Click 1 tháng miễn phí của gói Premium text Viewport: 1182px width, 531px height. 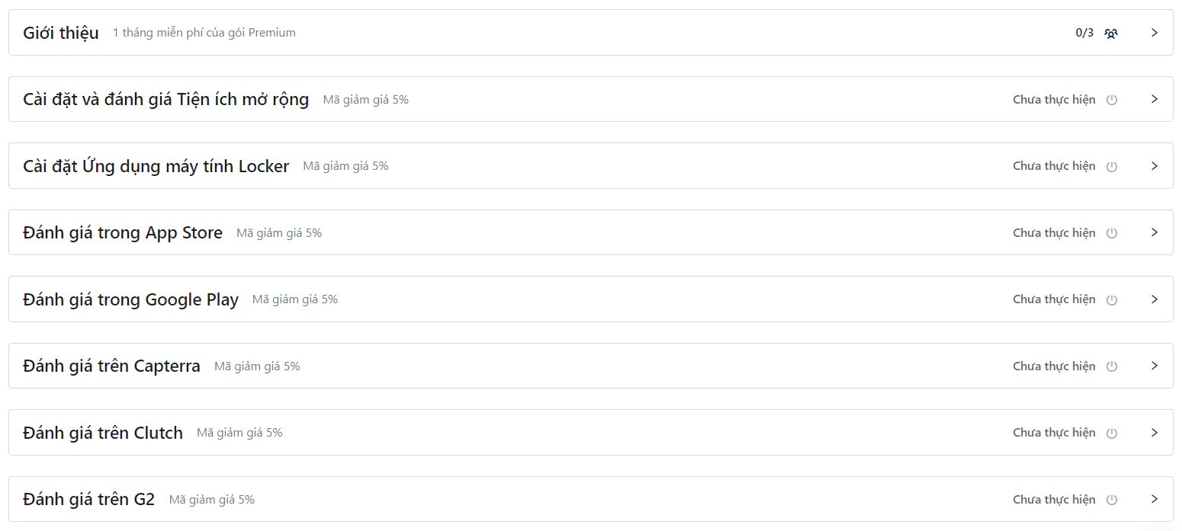204,33
